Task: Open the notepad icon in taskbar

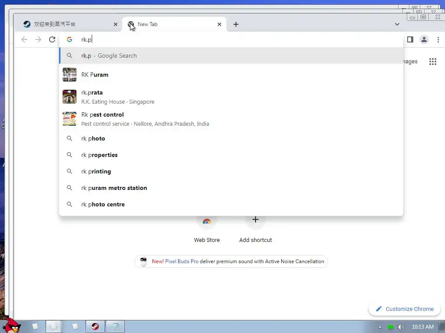Action: (116, 326)
